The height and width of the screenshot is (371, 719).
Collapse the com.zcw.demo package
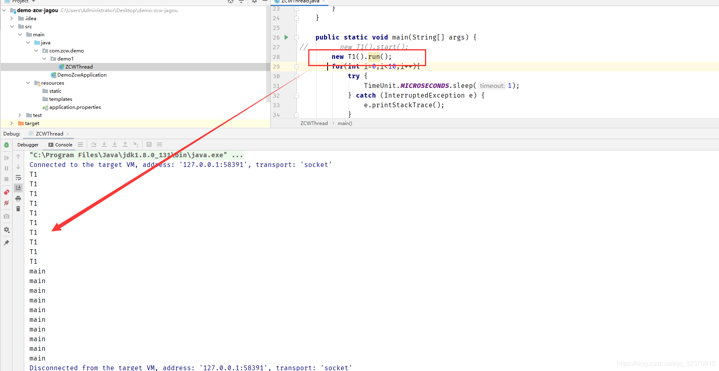(36, 50)
